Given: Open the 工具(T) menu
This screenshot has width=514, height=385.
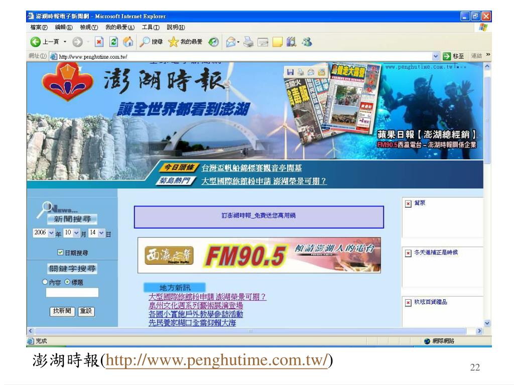Looking at the screenshot, I should pos(151,28).
